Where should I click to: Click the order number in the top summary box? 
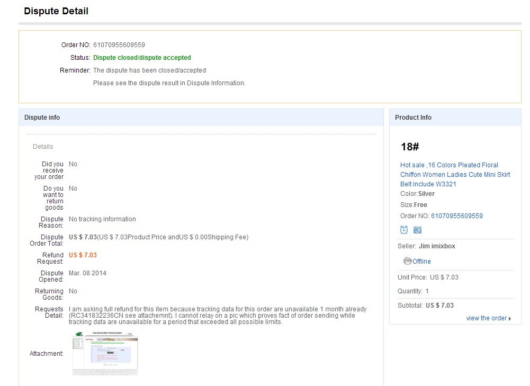pyautogui.click(x=119, y=45)
